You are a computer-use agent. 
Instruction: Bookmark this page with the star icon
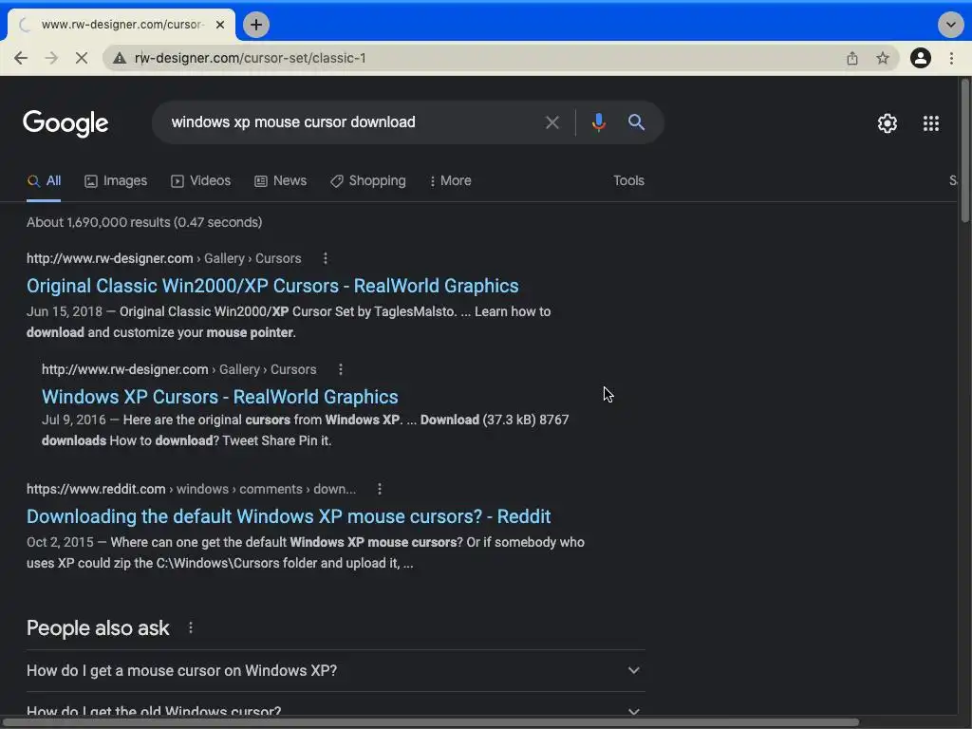883,58
